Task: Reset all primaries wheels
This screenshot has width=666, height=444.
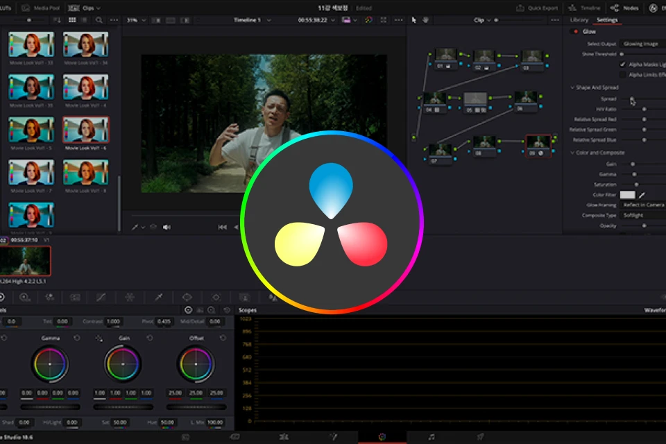Action: coord(227,310)
